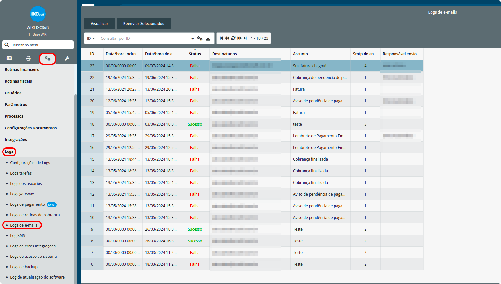Sort by the ID column header
Screen dimensions: 501x284
click(92, 54)
